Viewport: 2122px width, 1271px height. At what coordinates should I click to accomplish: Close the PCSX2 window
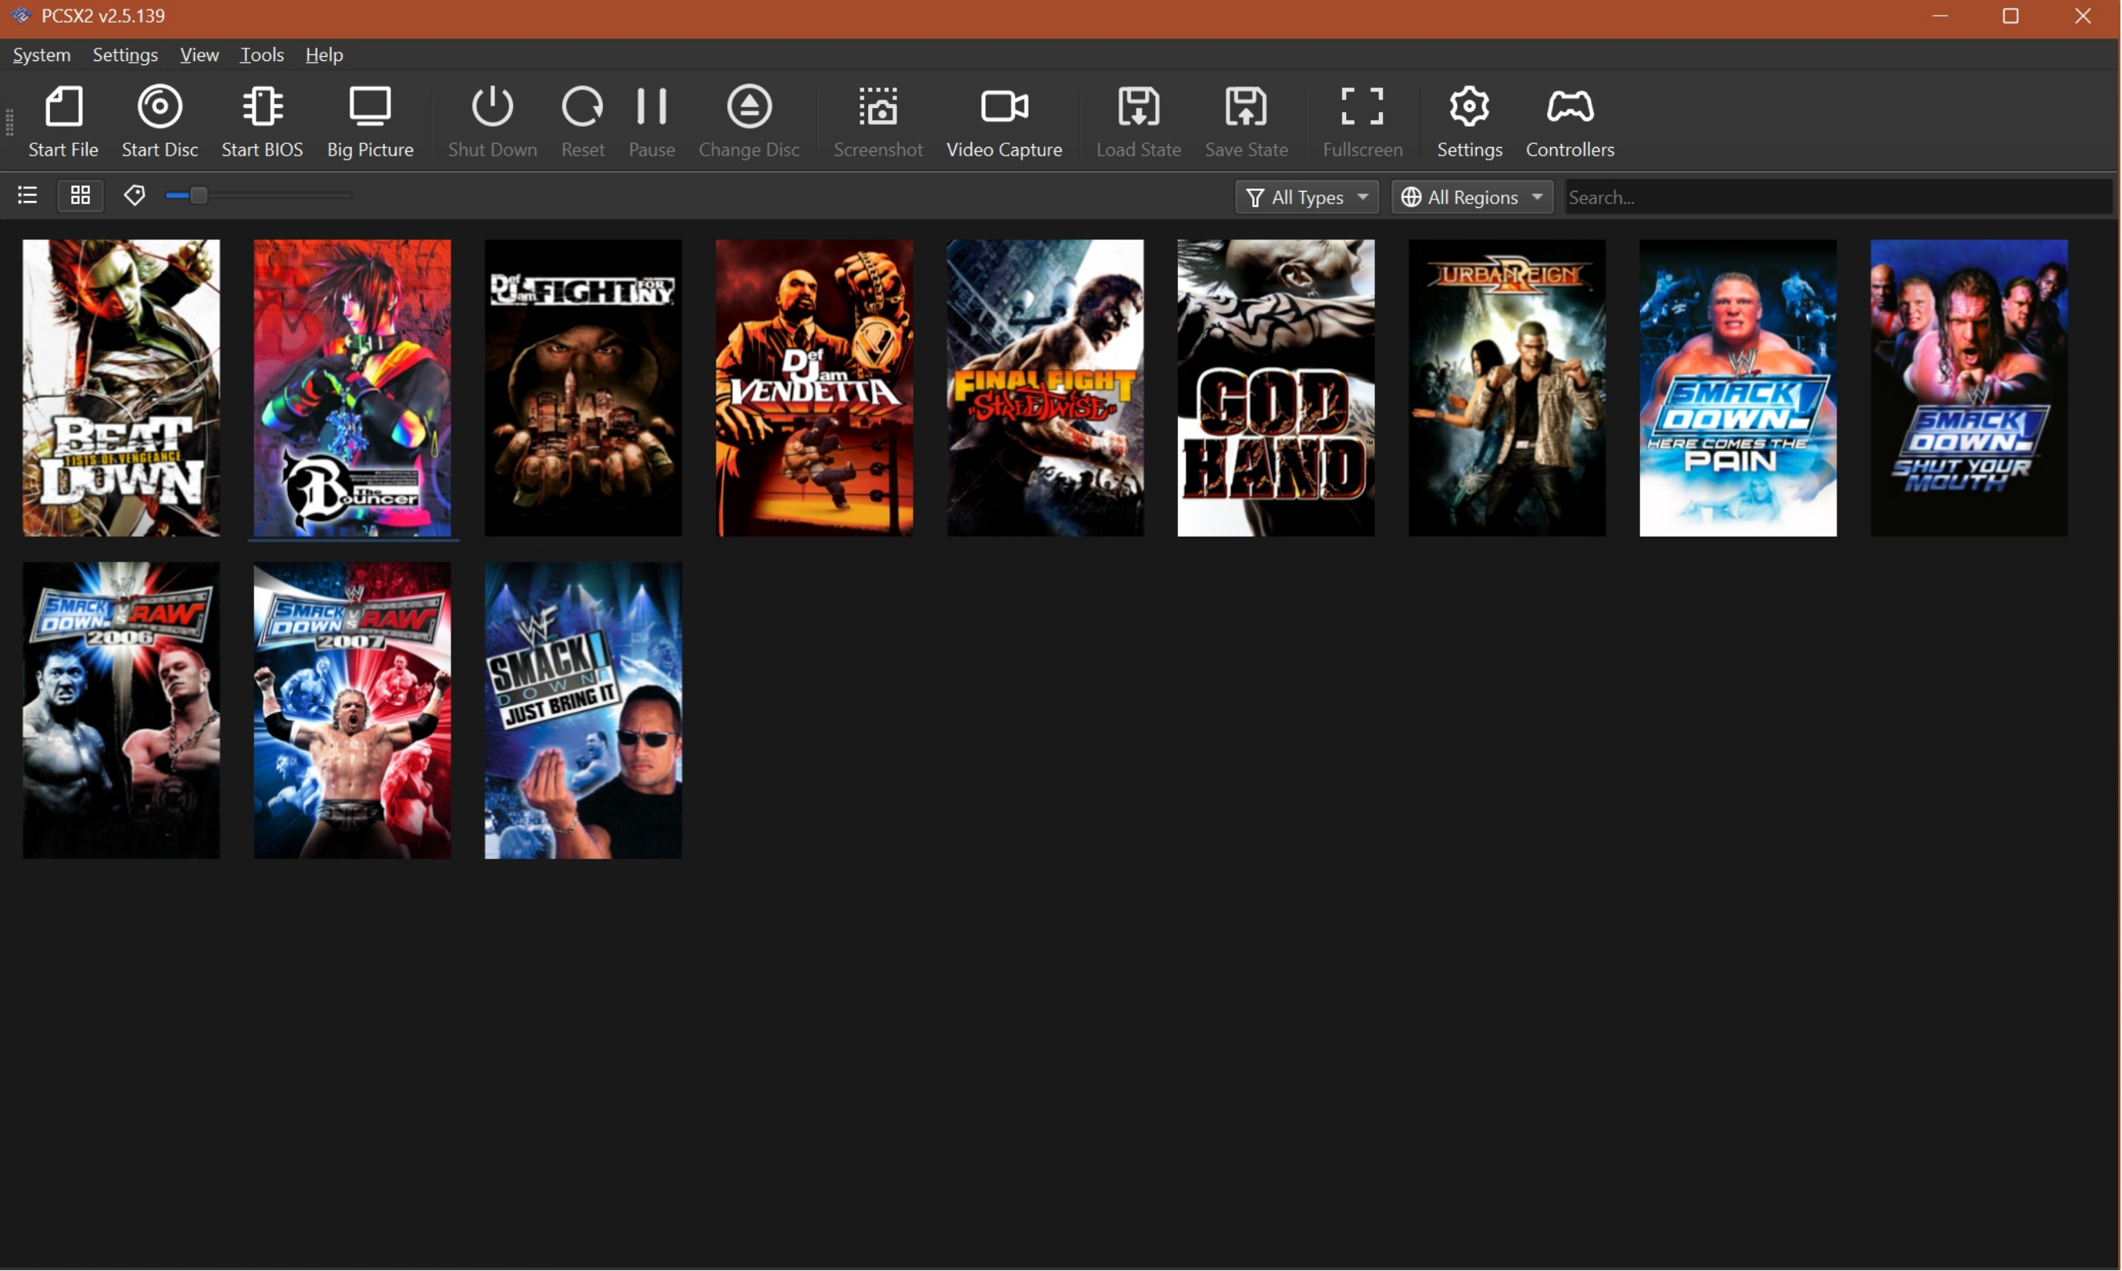2084,16
